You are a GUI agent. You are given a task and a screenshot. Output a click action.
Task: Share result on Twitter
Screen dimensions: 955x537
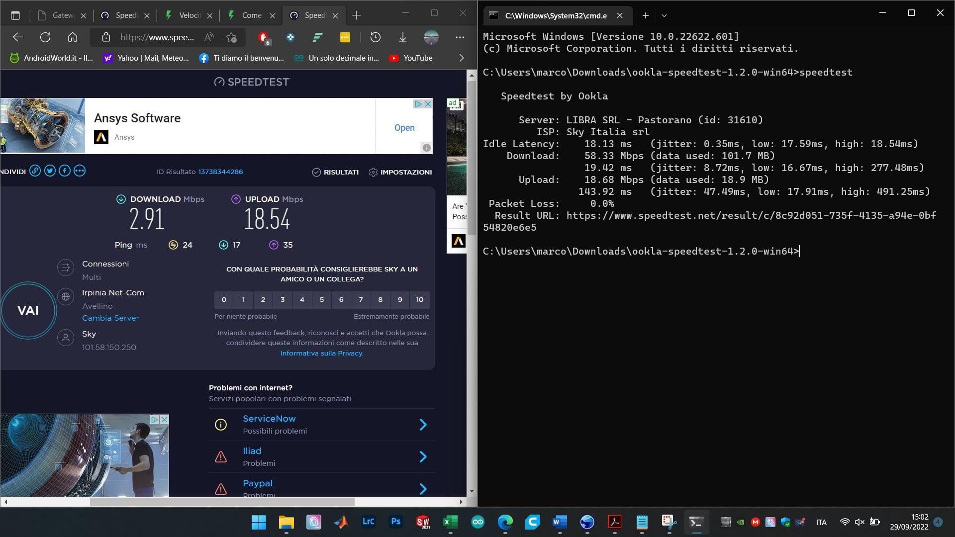50,171
